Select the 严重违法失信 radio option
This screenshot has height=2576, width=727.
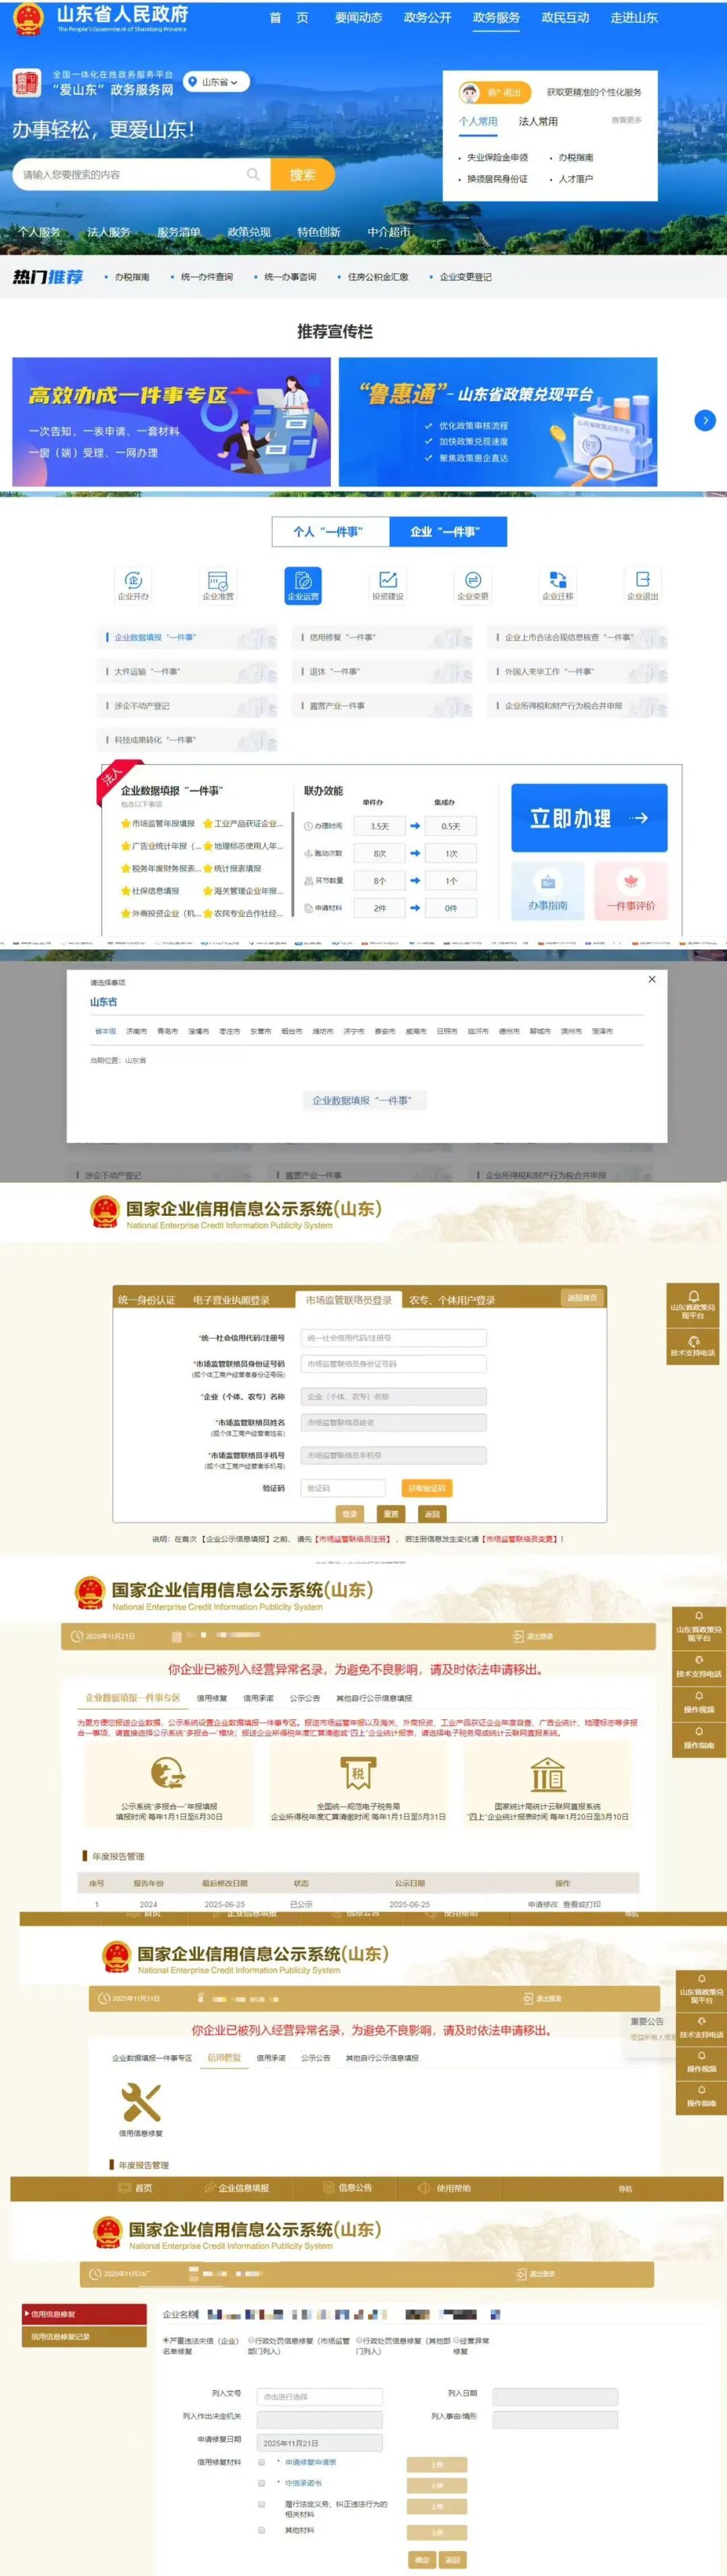(x=166, y=2340)
